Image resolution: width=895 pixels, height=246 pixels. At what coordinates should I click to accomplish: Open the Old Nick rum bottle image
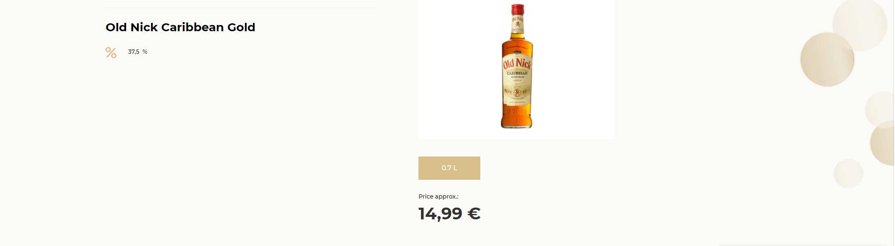point(517,67)
